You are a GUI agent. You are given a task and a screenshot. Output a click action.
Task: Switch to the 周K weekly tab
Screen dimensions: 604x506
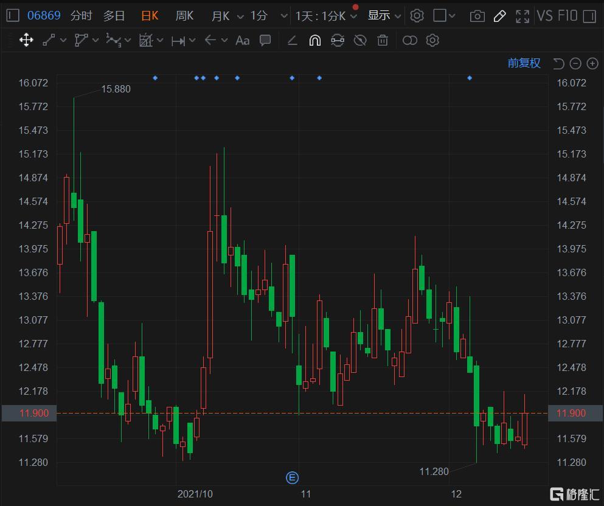click(184, 16)
